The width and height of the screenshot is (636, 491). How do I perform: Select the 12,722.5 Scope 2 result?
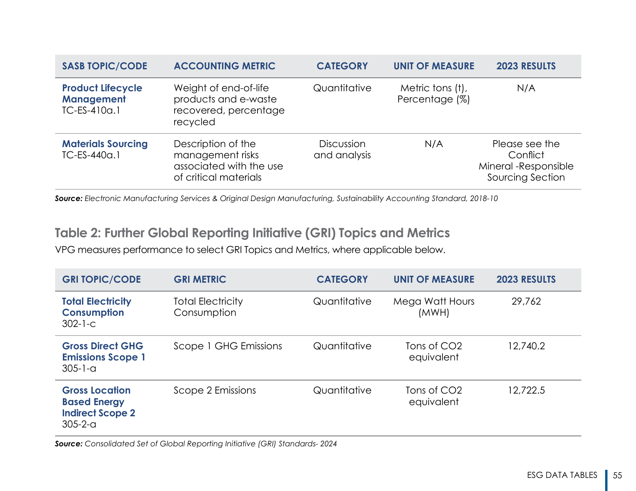pos(526,390)
